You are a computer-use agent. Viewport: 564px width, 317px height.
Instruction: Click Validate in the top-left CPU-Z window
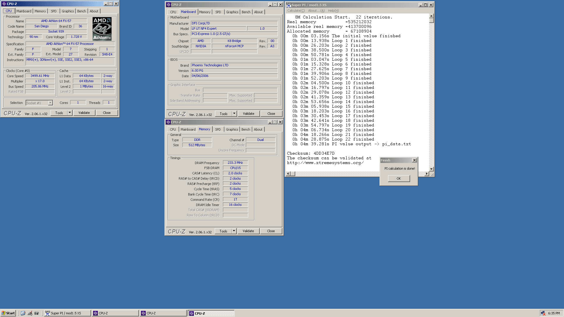coord(84,113)
